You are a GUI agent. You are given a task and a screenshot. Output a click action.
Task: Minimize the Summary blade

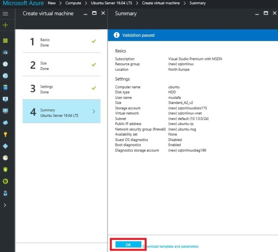(257, 14)
